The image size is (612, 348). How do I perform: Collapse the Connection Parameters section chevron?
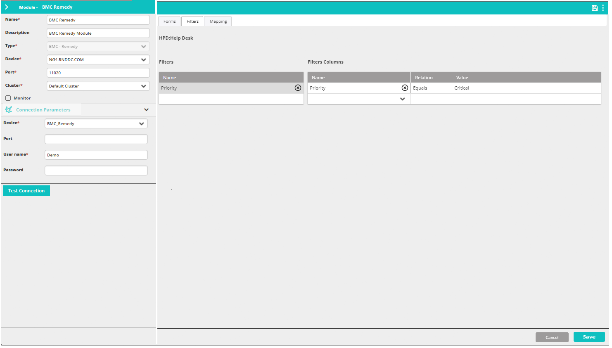tap(146, 110)
